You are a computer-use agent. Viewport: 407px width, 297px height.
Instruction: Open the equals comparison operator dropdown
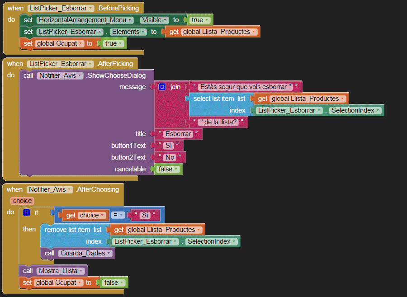(118, 215)
